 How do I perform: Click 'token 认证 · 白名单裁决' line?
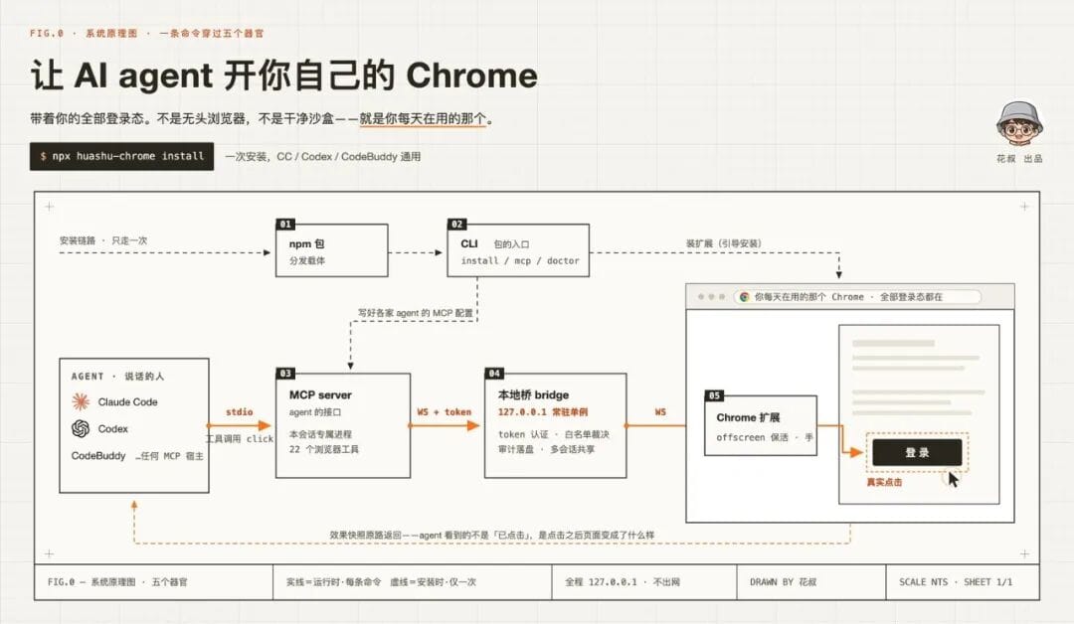(x=554, y=434)
